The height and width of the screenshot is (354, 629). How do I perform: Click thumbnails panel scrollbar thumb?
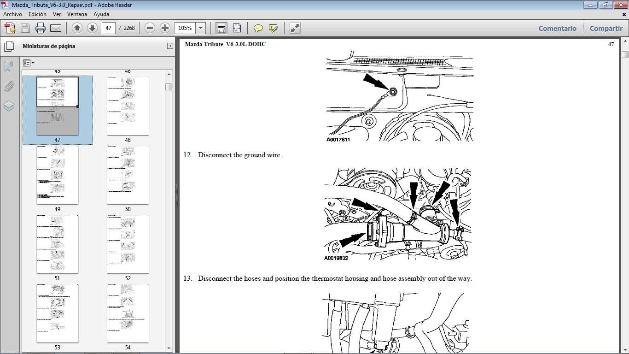coord(169,87)
